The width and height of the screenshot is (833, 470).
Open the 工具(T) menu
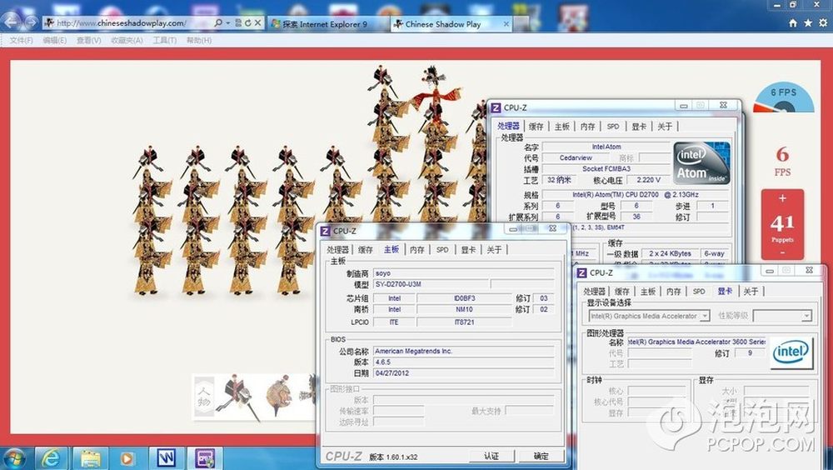(x=165, y=40)
